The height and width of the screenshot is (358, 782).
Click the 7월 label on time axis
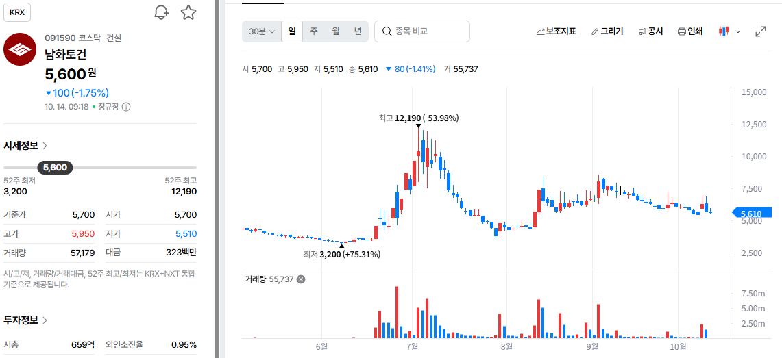[x=412, y=346]
